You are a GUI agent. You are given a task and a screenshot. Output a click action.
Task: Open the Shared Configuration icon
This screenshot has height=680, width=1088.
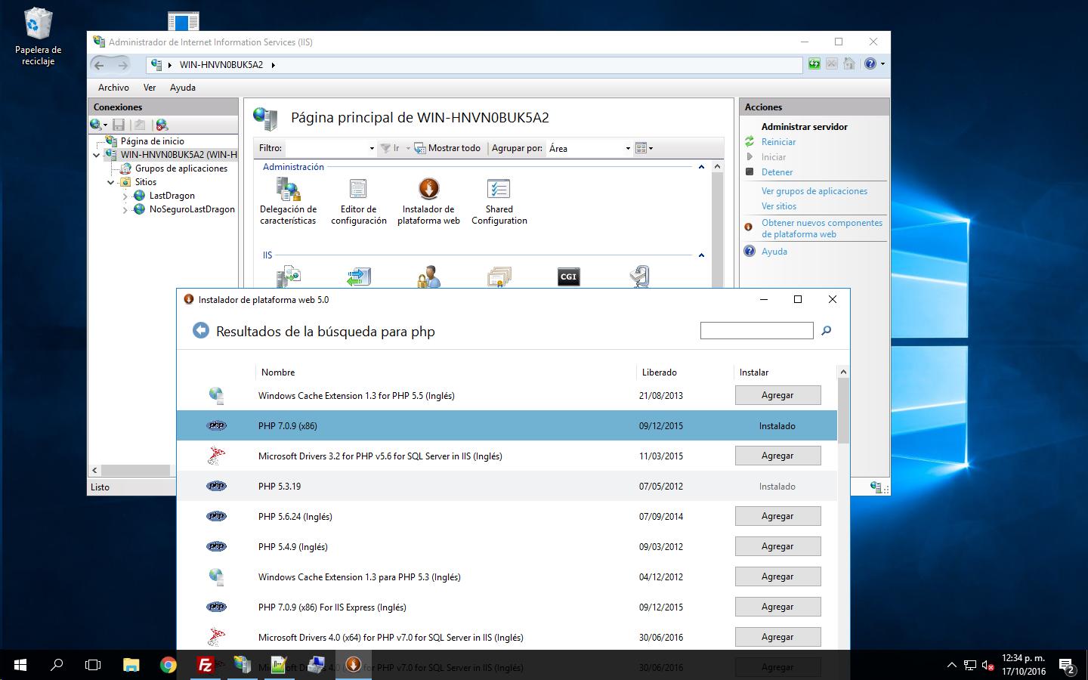coord(499,190)
